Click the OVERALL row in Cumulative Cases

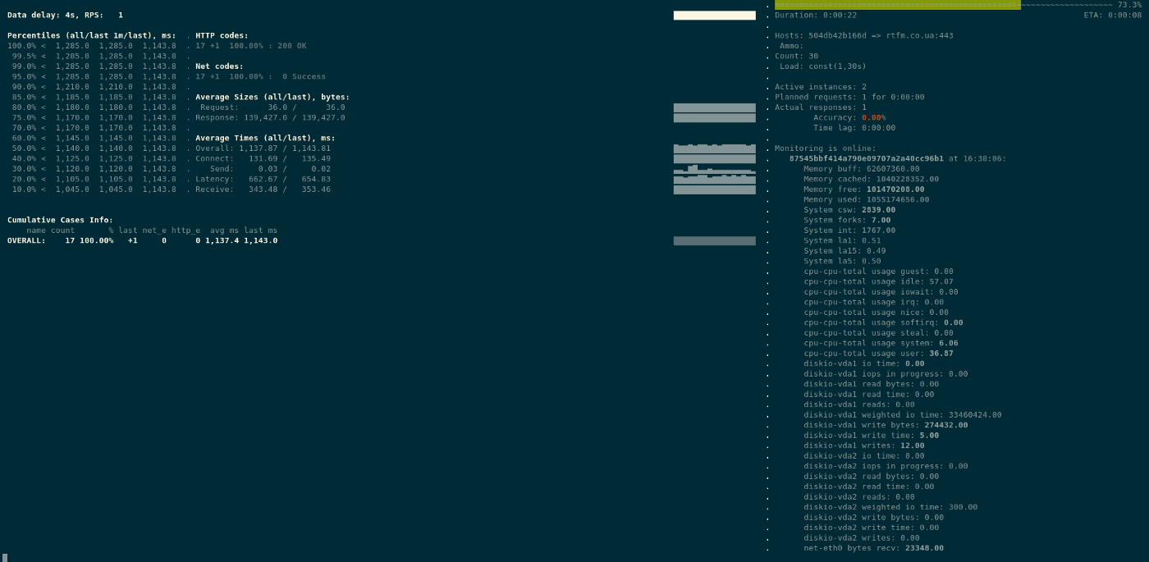[x=142, y=240]
